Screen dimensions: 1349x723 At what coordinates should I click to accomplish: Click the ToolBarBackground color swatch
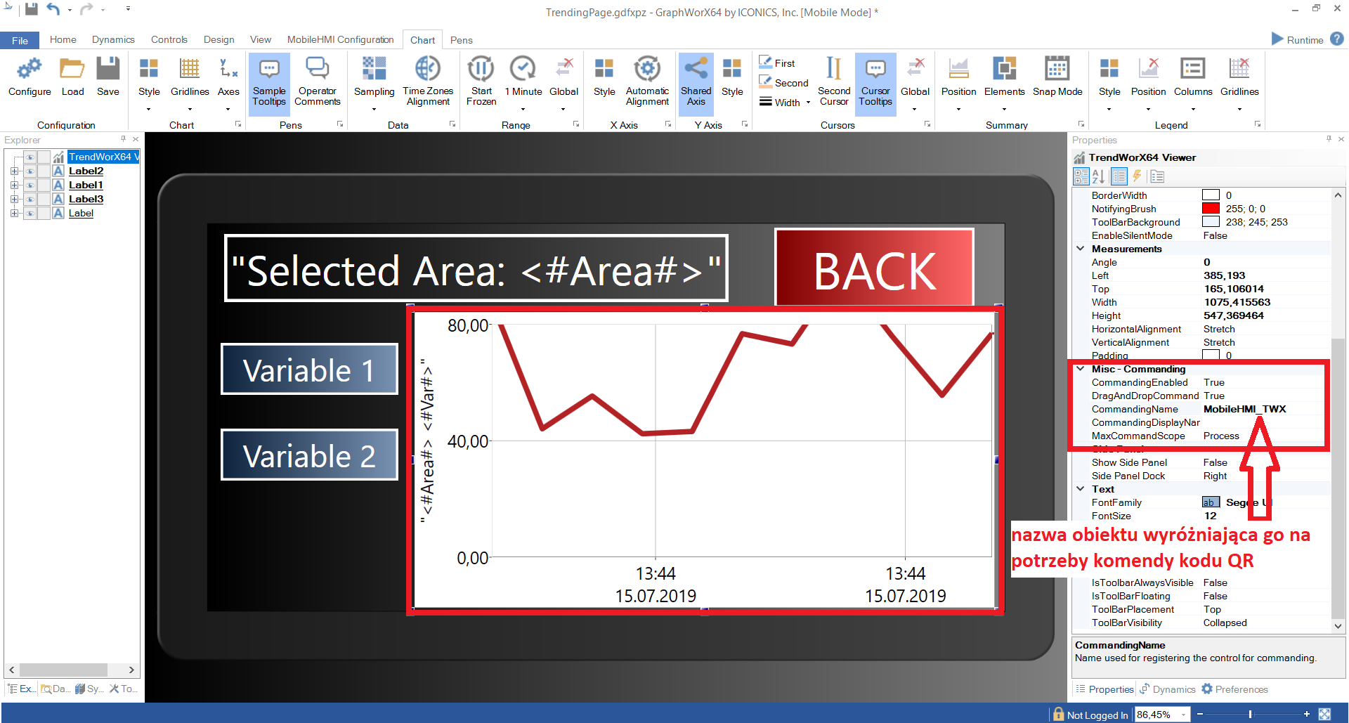click(x=1211, y=222)
